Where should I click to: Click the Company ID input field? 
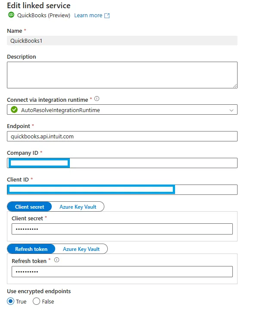pos(122,163)
